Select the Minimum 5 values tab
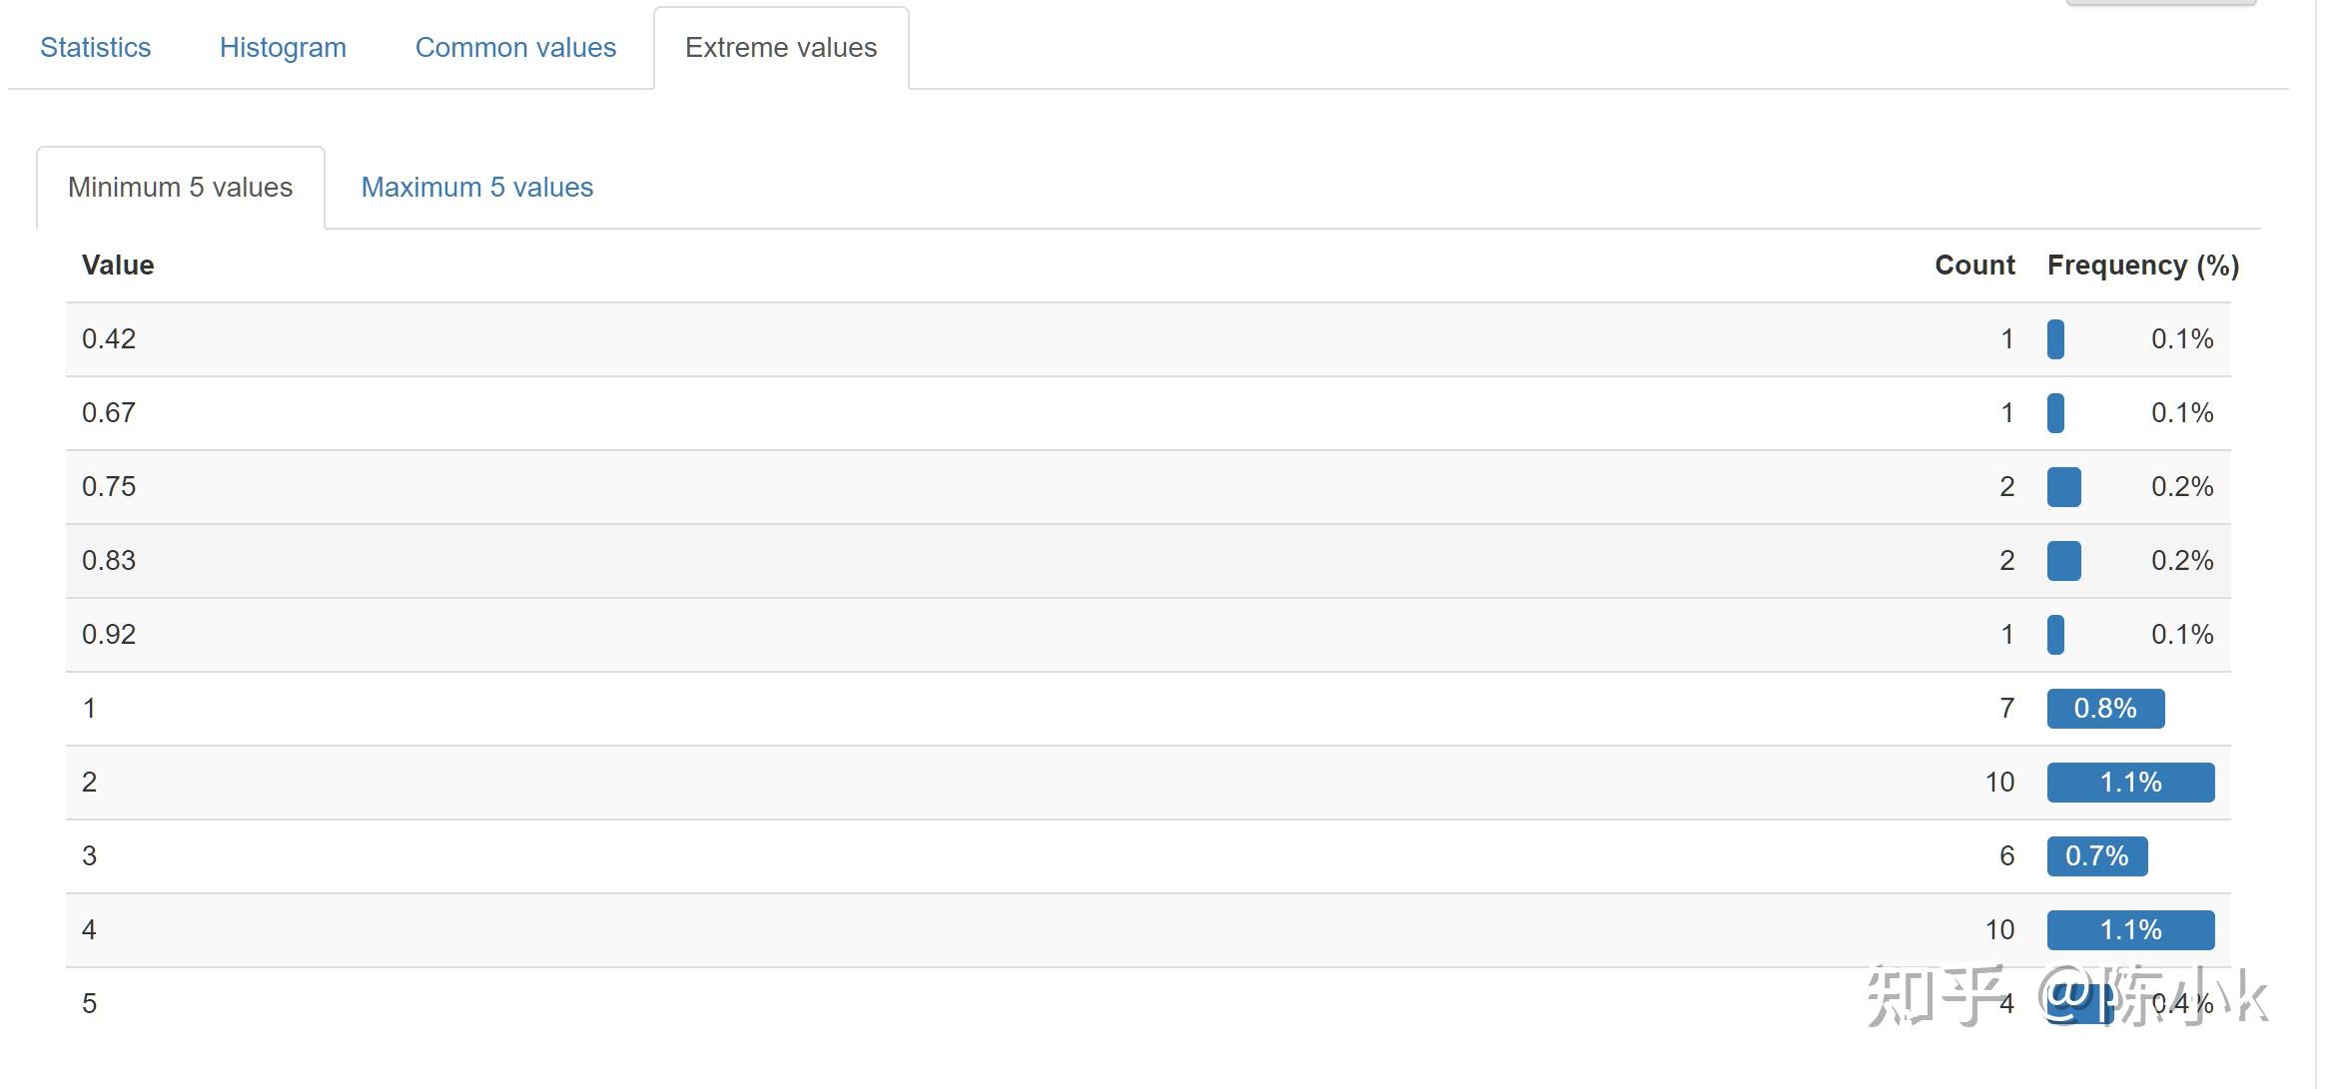The width and height of the screenshot is (2327, 1089). coord(180,187)
